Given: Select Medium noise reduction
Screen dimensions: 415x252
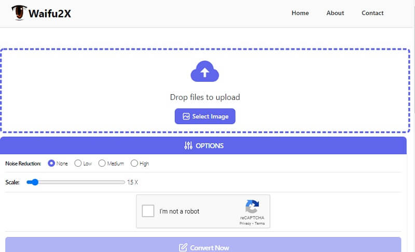Looking at the screenshot, I should point(102,164).
